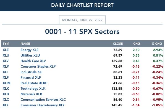
Task: Open the Energy XLE name link
Action: click(30, 50)
